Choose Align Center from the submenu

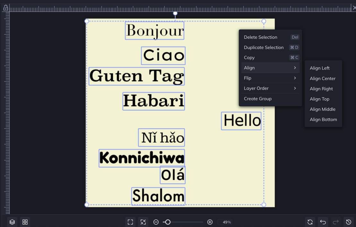pyautogui.click(x=323, y=78)
